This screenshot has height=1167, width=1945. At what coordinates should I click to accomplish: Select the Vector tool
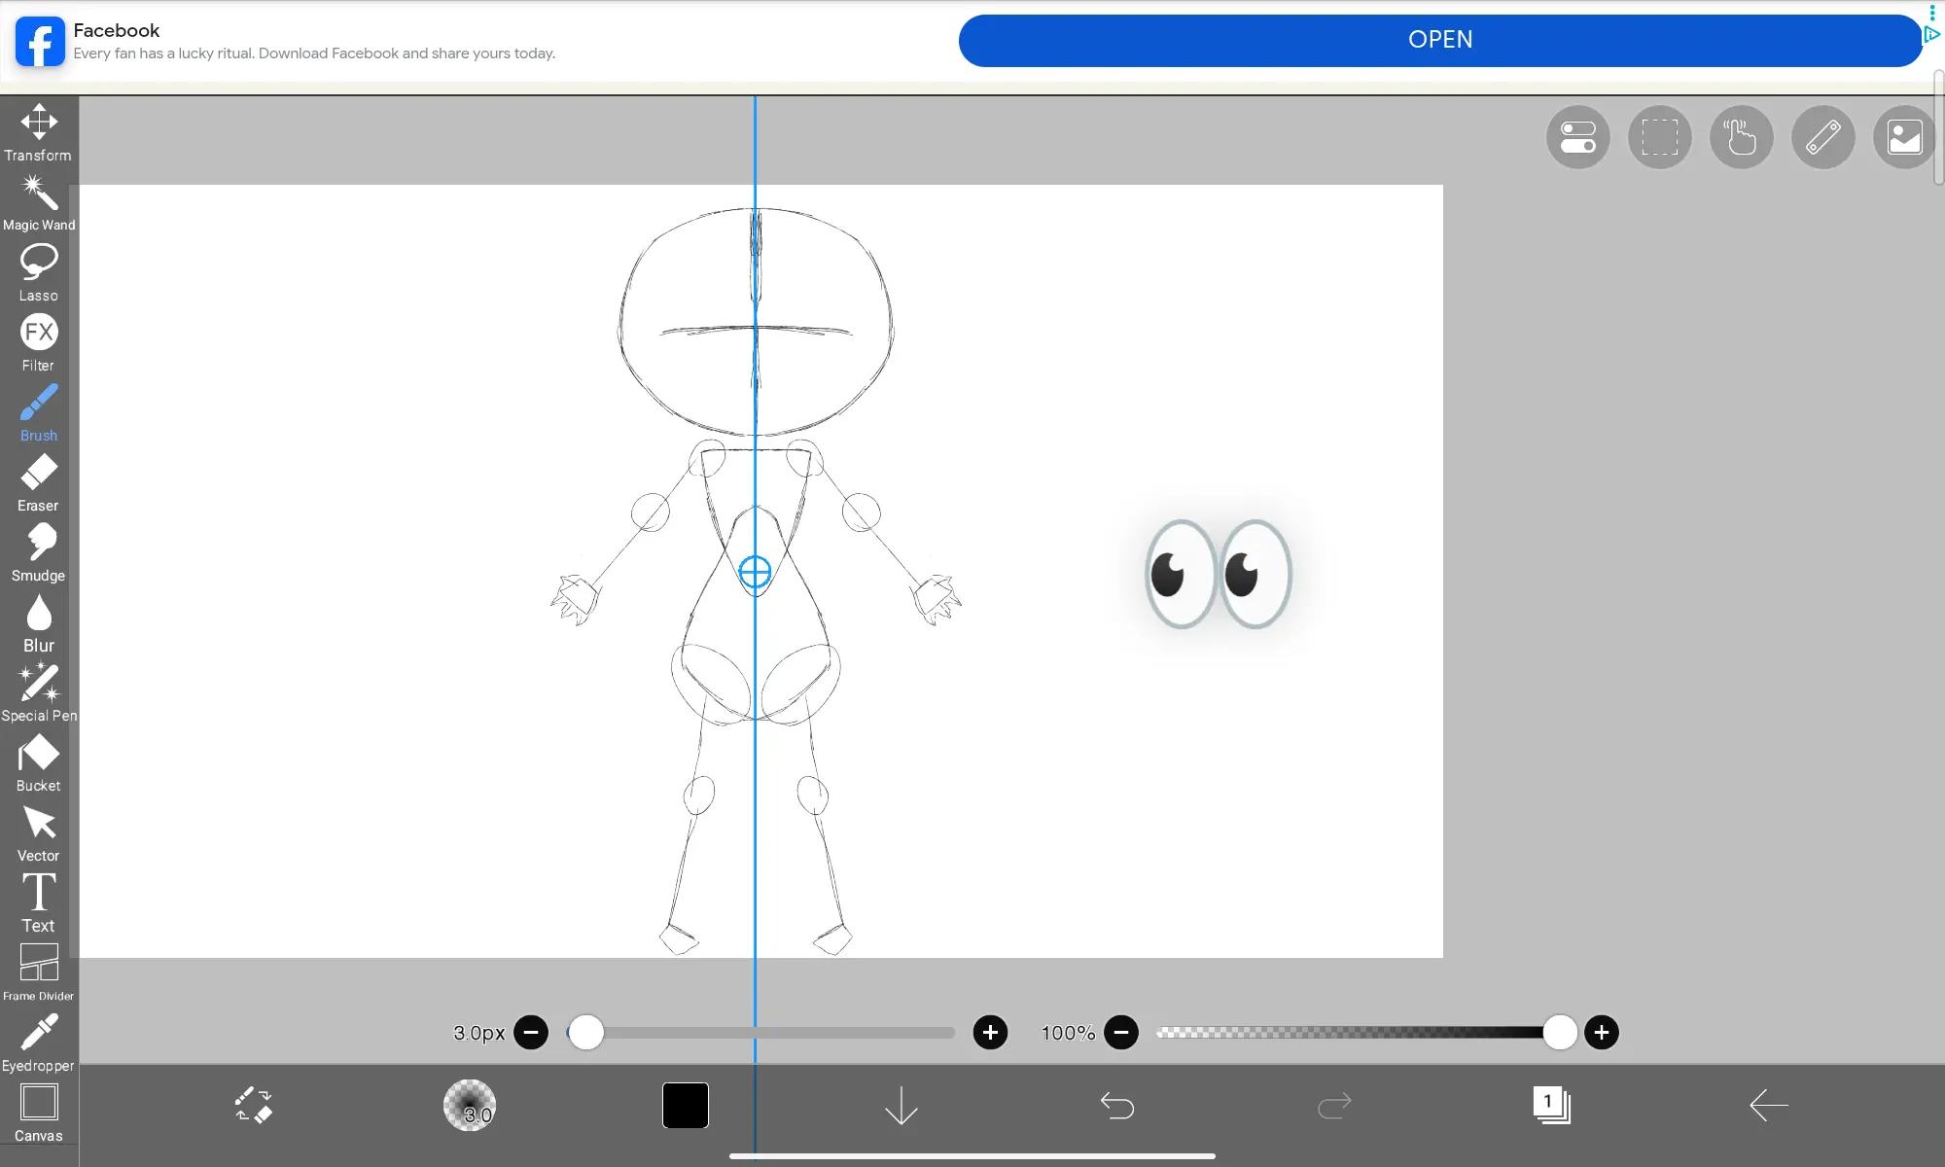[39, 833]
